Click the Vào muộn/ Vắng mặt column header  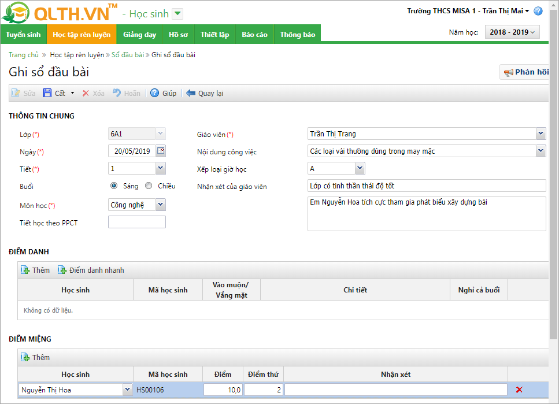231,290
